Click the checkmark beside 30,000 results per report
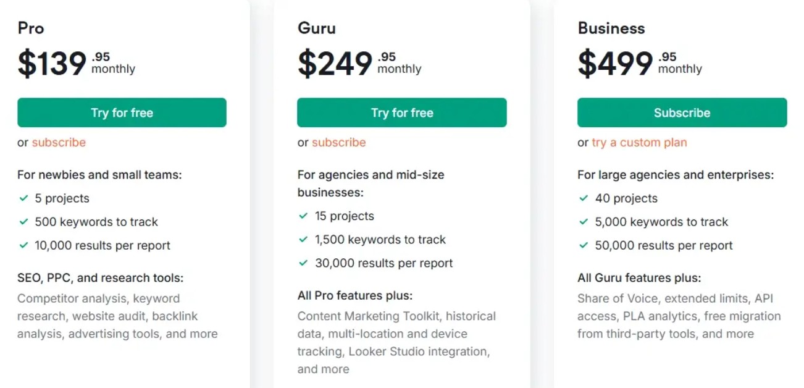804x388 pixels. point(303,263)
